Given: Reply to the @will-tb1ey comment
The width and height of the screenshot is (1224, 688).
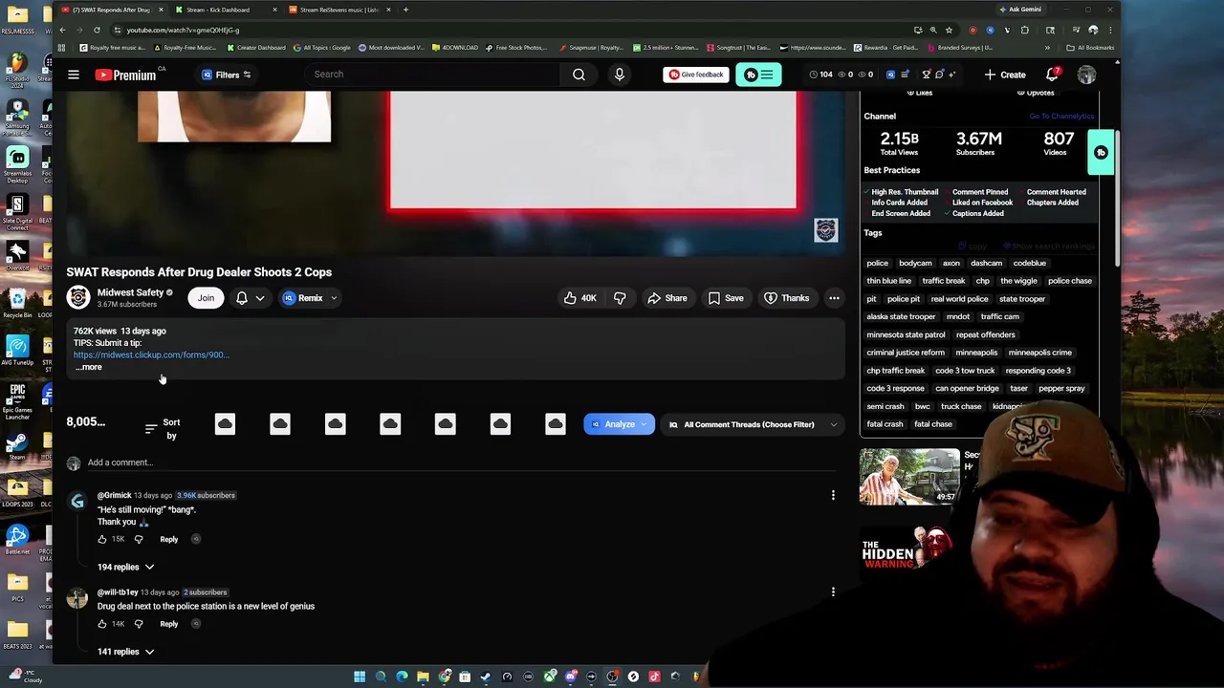Looking at the screenshot, I should tap(168, 624).
